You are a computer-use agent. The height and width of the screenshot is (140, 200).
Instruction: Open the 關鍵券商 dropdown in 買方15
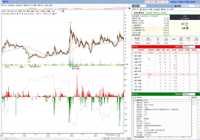point(194,47)
